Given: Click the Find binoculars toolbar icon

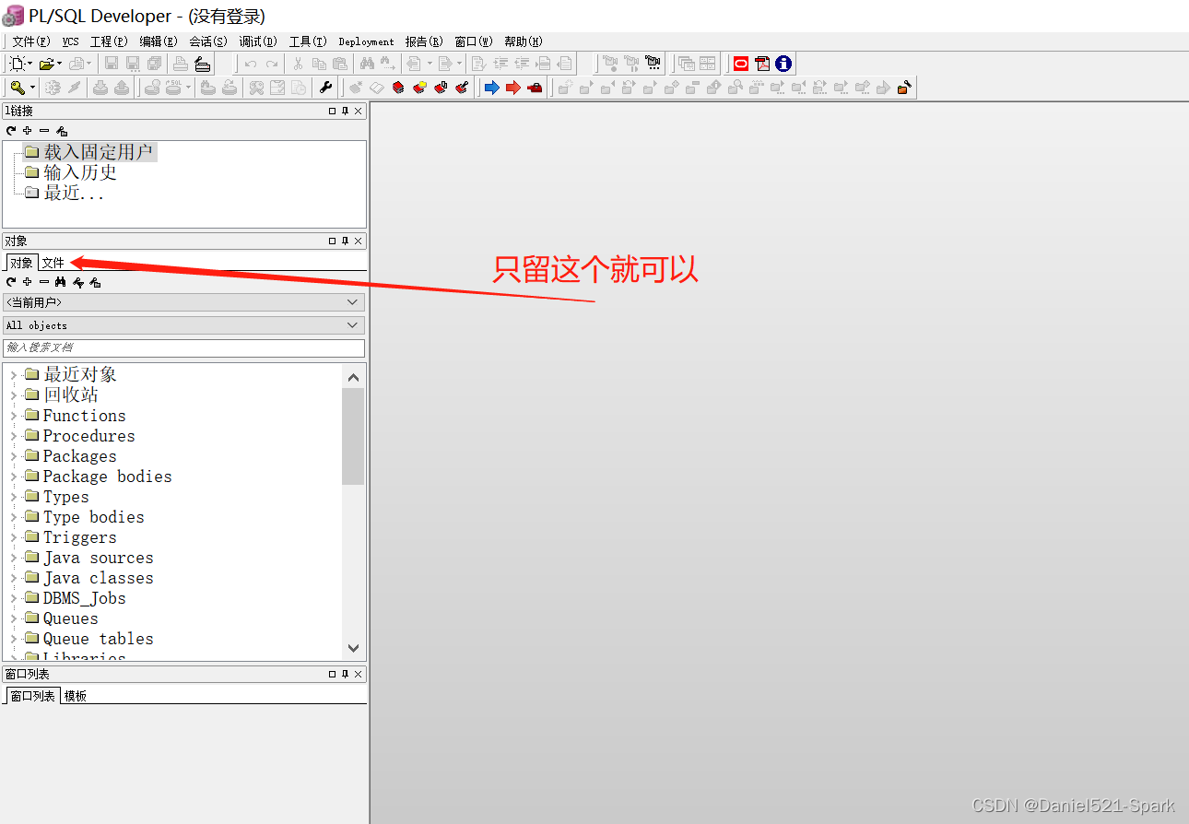Looking at the screenshot, I should point(367,64).
